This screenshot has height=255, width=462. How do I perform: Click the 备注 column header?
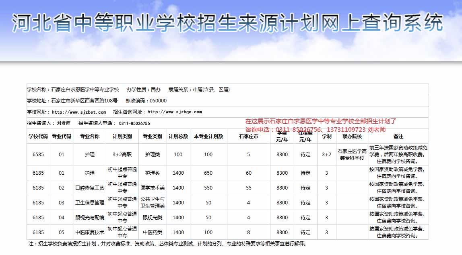398,137
